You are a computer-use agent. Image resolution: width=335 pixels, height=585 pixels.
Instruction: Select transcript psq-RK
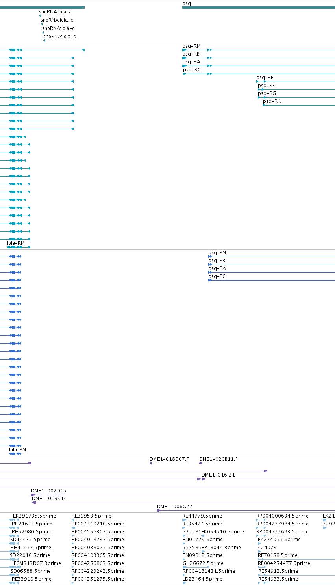(272, 101)
